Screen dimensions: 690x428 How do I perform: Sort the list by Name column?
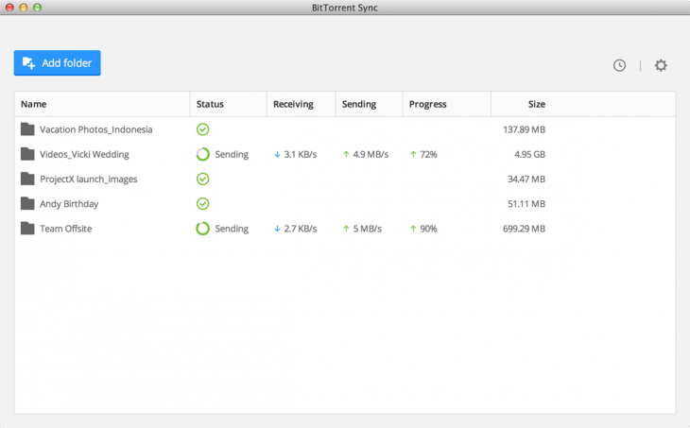pyautogui.click(x=34, y=104)
